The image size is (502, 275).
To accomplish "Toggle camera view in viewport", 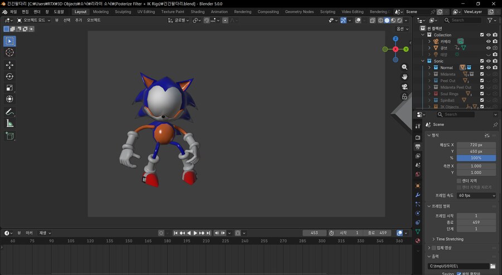I will pyautogui.click(x=404, y=86).
